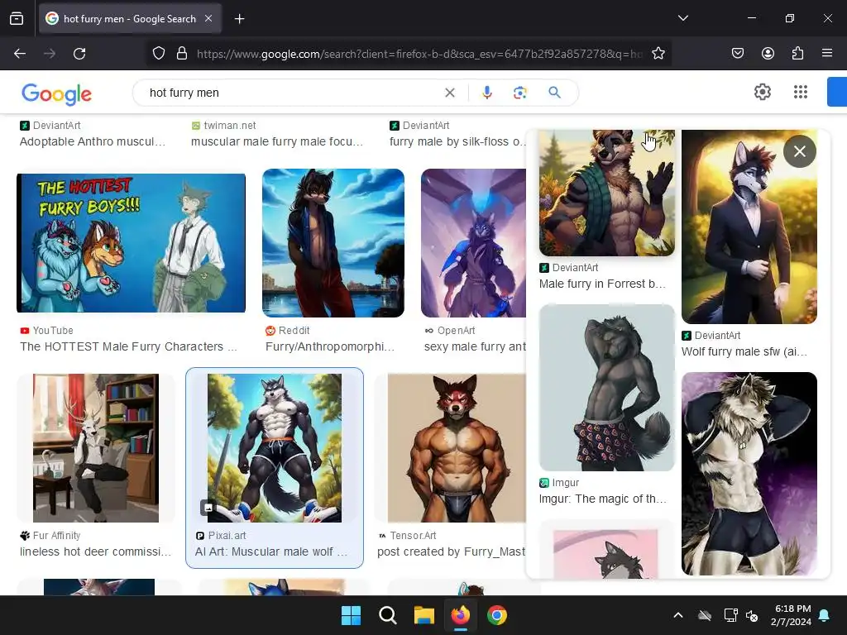Click the Firefox taskbar icon
Screen dimensions: 847x635
coord(460,615)
